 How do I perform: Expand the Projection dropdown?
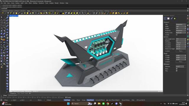point(181,31)
